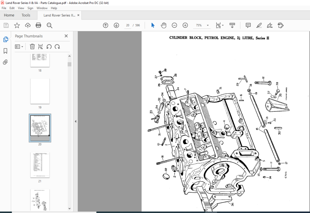This screenshot has width=310, height=213.
Task: Go to the next page with down arrow
Action: tap(116, 25)
